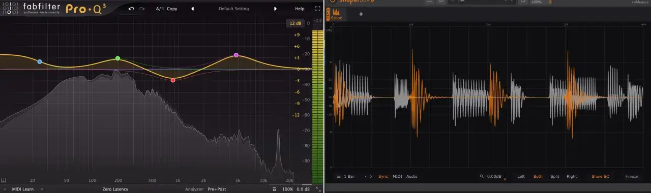Click the output options icon beside 100%
Screen dimensions: 651x193
coord(274,189)
